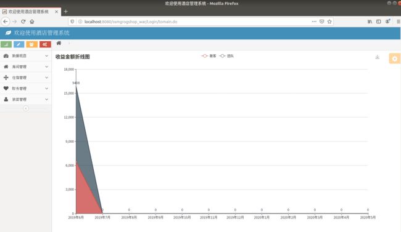This screenshot has width=401, height=232.
Task: Click the green chart shortcut button
Action: pyautogui.click(x=6, y=44)
